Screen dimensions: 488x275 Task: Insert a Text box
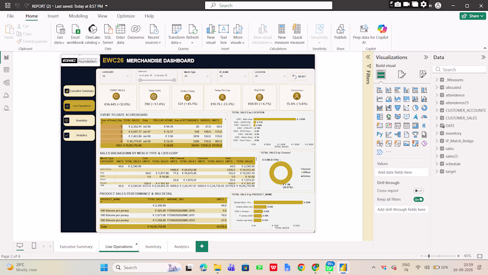[224, 34]
